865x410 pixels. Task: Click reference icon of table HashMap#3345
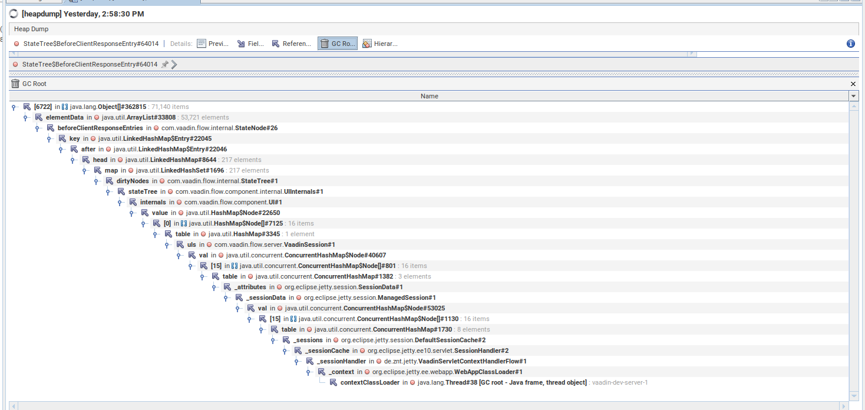pos(169,234)
